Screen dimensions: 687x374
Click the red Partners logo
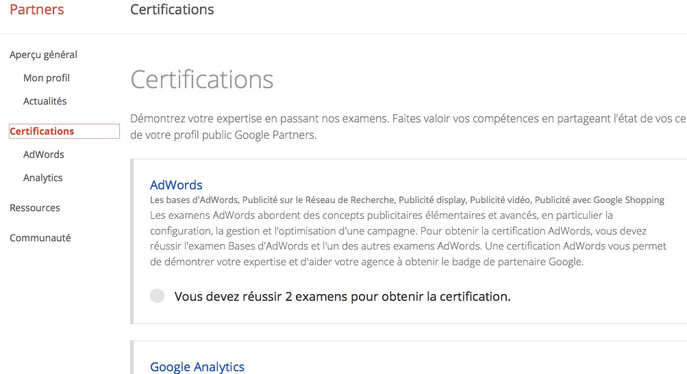37,10
